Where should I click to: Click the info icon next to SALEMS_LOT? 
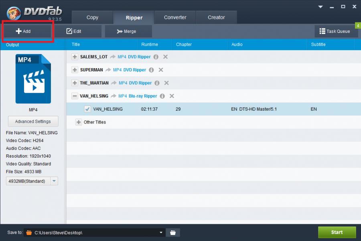coord(156,57)
